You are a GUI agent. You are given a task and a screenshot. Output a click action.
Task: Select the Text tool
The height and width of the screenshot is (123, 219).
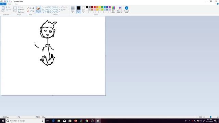(33, 8)
